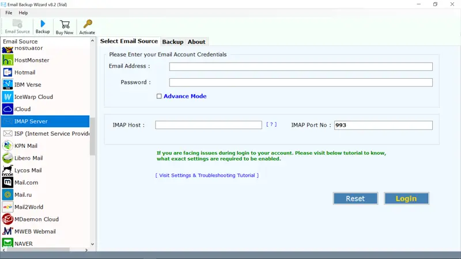
Task: Open the File menu
Action: [9, 13]
